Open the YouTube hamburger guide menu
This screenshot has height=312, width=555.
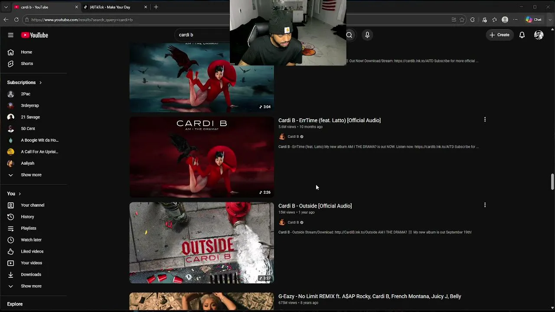[x=10, y=35]
